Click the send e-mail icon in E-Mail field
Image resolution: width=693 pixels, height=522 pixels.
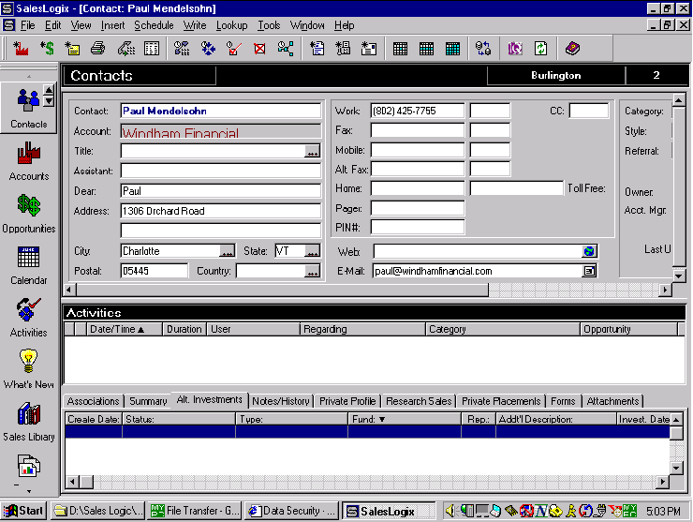[x=589, y=271]
